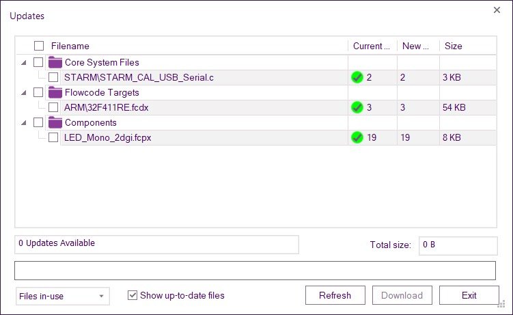Sort by the Current version column header
Image resolution: width=513 pixels, height=315 pixels.
(372, 46)
